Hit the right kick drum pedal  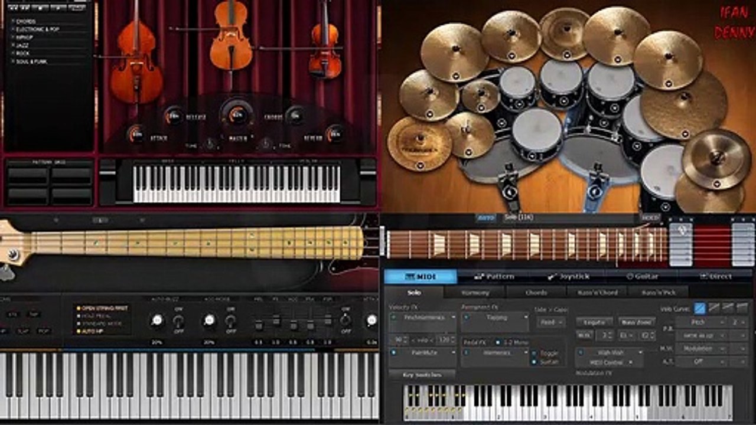pyautogui.click(x=595, y=187)
